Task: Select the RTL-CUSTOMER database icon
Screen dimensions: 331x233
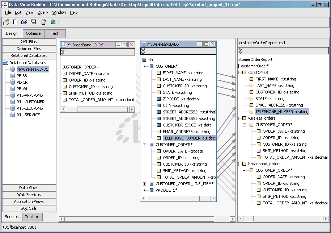Action: coord(13,102)
